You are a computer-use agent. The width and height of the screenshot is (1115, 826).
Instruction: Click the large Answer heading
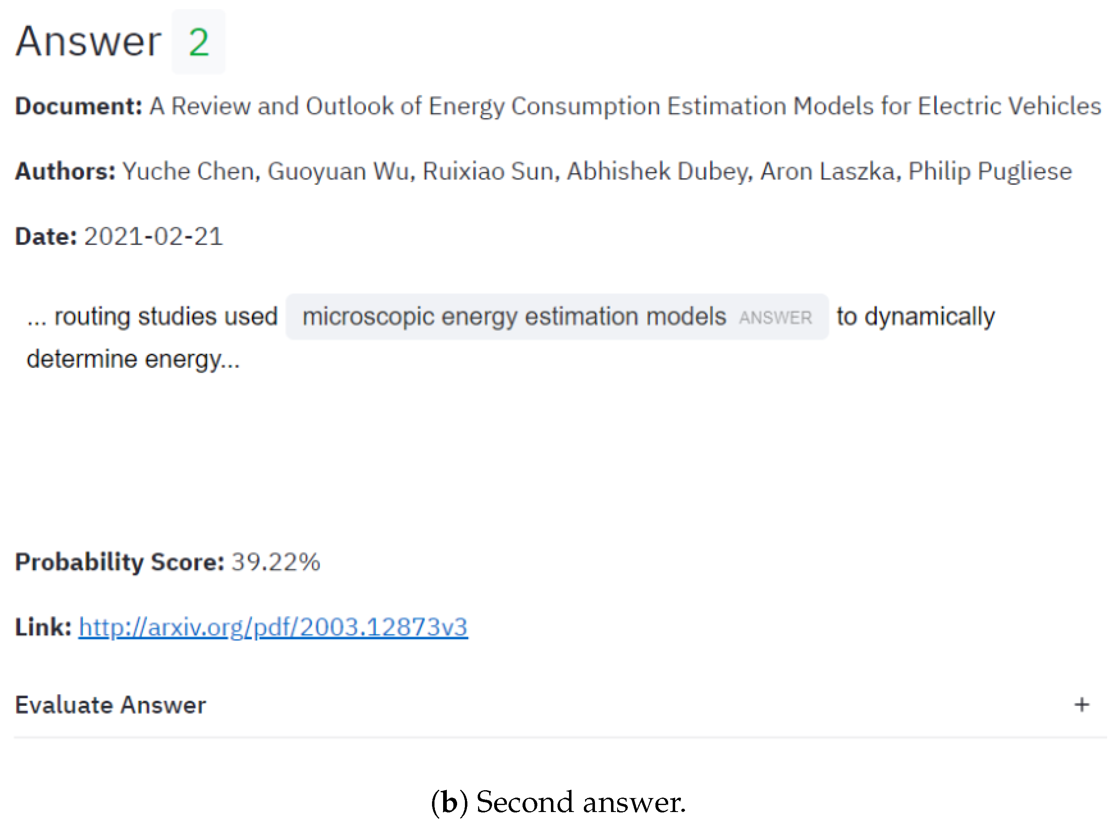click(x=88, y=42)
